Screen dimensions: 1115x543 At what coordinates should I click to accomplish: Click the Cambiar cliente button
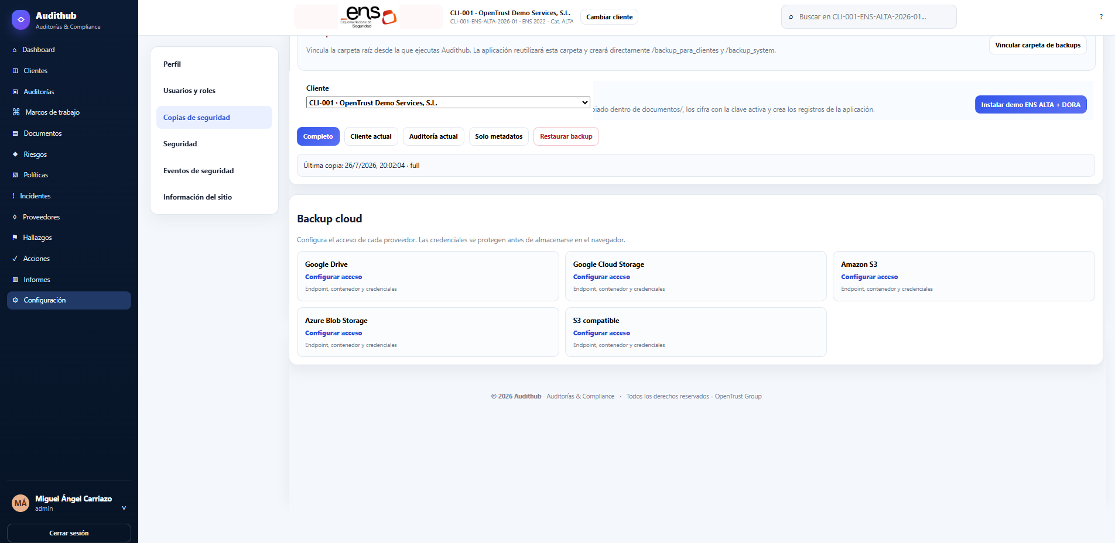point(610,17)
